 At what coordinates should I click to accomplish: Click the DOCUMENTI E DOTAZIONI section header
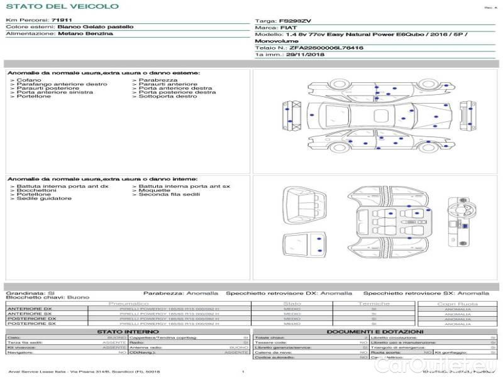(375, 331)
